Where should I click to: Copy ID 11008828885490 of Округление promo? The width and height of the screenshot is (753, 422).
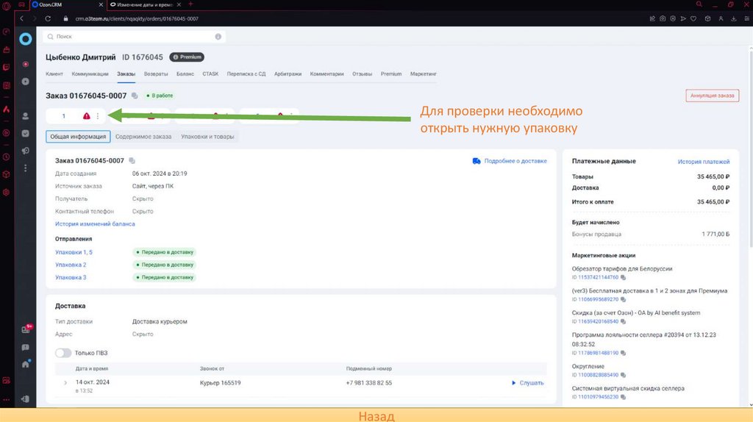click(x=623, y=375)
